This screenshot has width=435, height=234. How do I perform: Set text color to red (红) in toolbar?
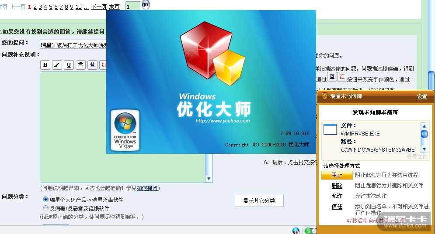point(103,65)
